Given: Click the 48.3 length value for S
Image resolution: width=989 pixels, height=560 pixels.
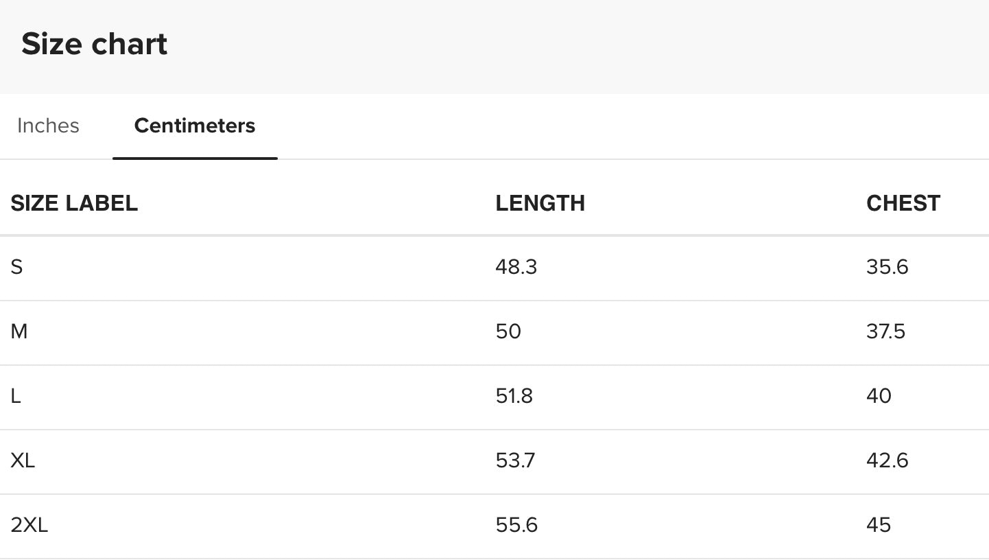Looking at the screenshot, I should click(516, 267).
